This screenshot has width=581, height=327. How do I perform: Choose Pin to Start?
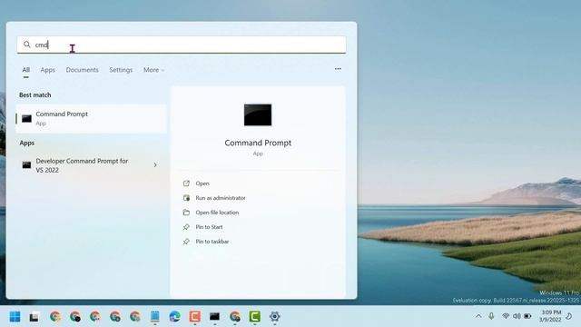click(209, 227)
